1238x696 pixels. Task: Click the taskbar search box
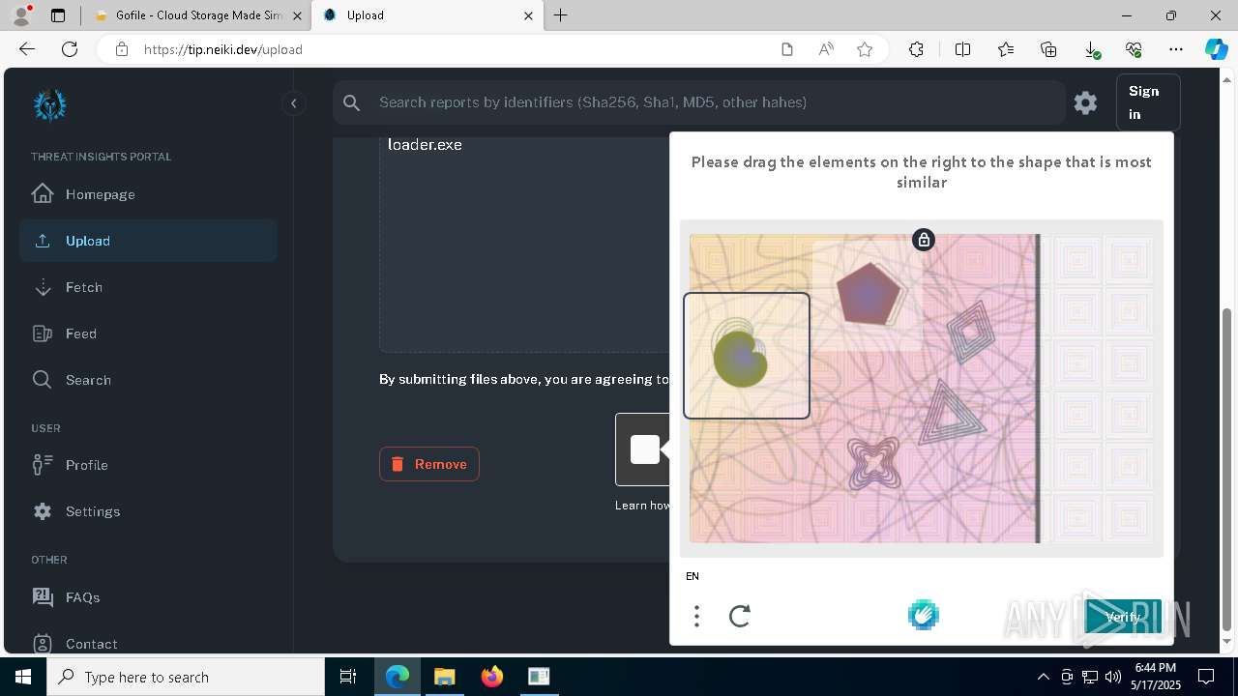(x=186, y=677)
